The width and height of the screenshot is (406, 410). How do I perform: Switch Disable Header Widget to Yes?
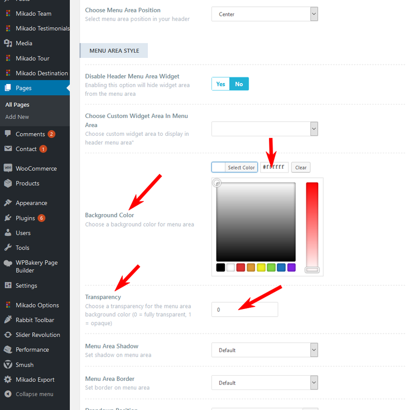tap(221, 84)
